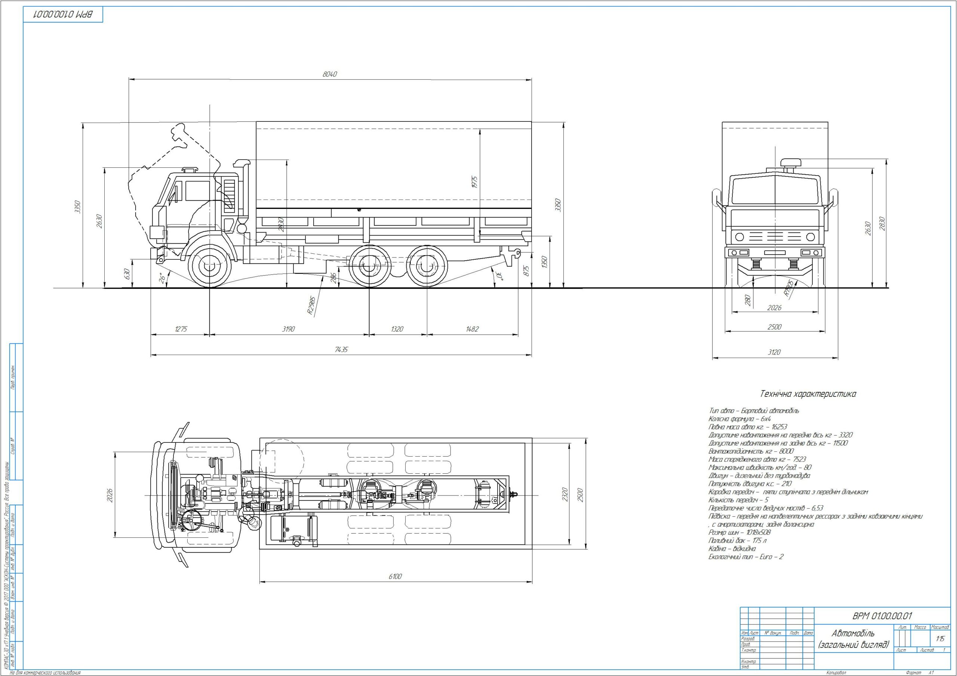Select the cargo body height dimension "1975"
Image resolution: width=957 pixels, height=676 pixels.
point(474,182)
